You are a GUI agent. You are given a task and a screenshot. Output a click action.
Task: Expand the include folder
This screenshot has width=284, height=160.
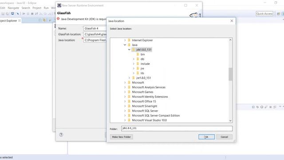[x=134, y=64]
